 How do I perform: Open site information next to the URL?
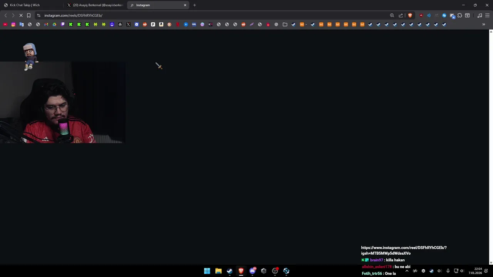[x=39, y=15]
